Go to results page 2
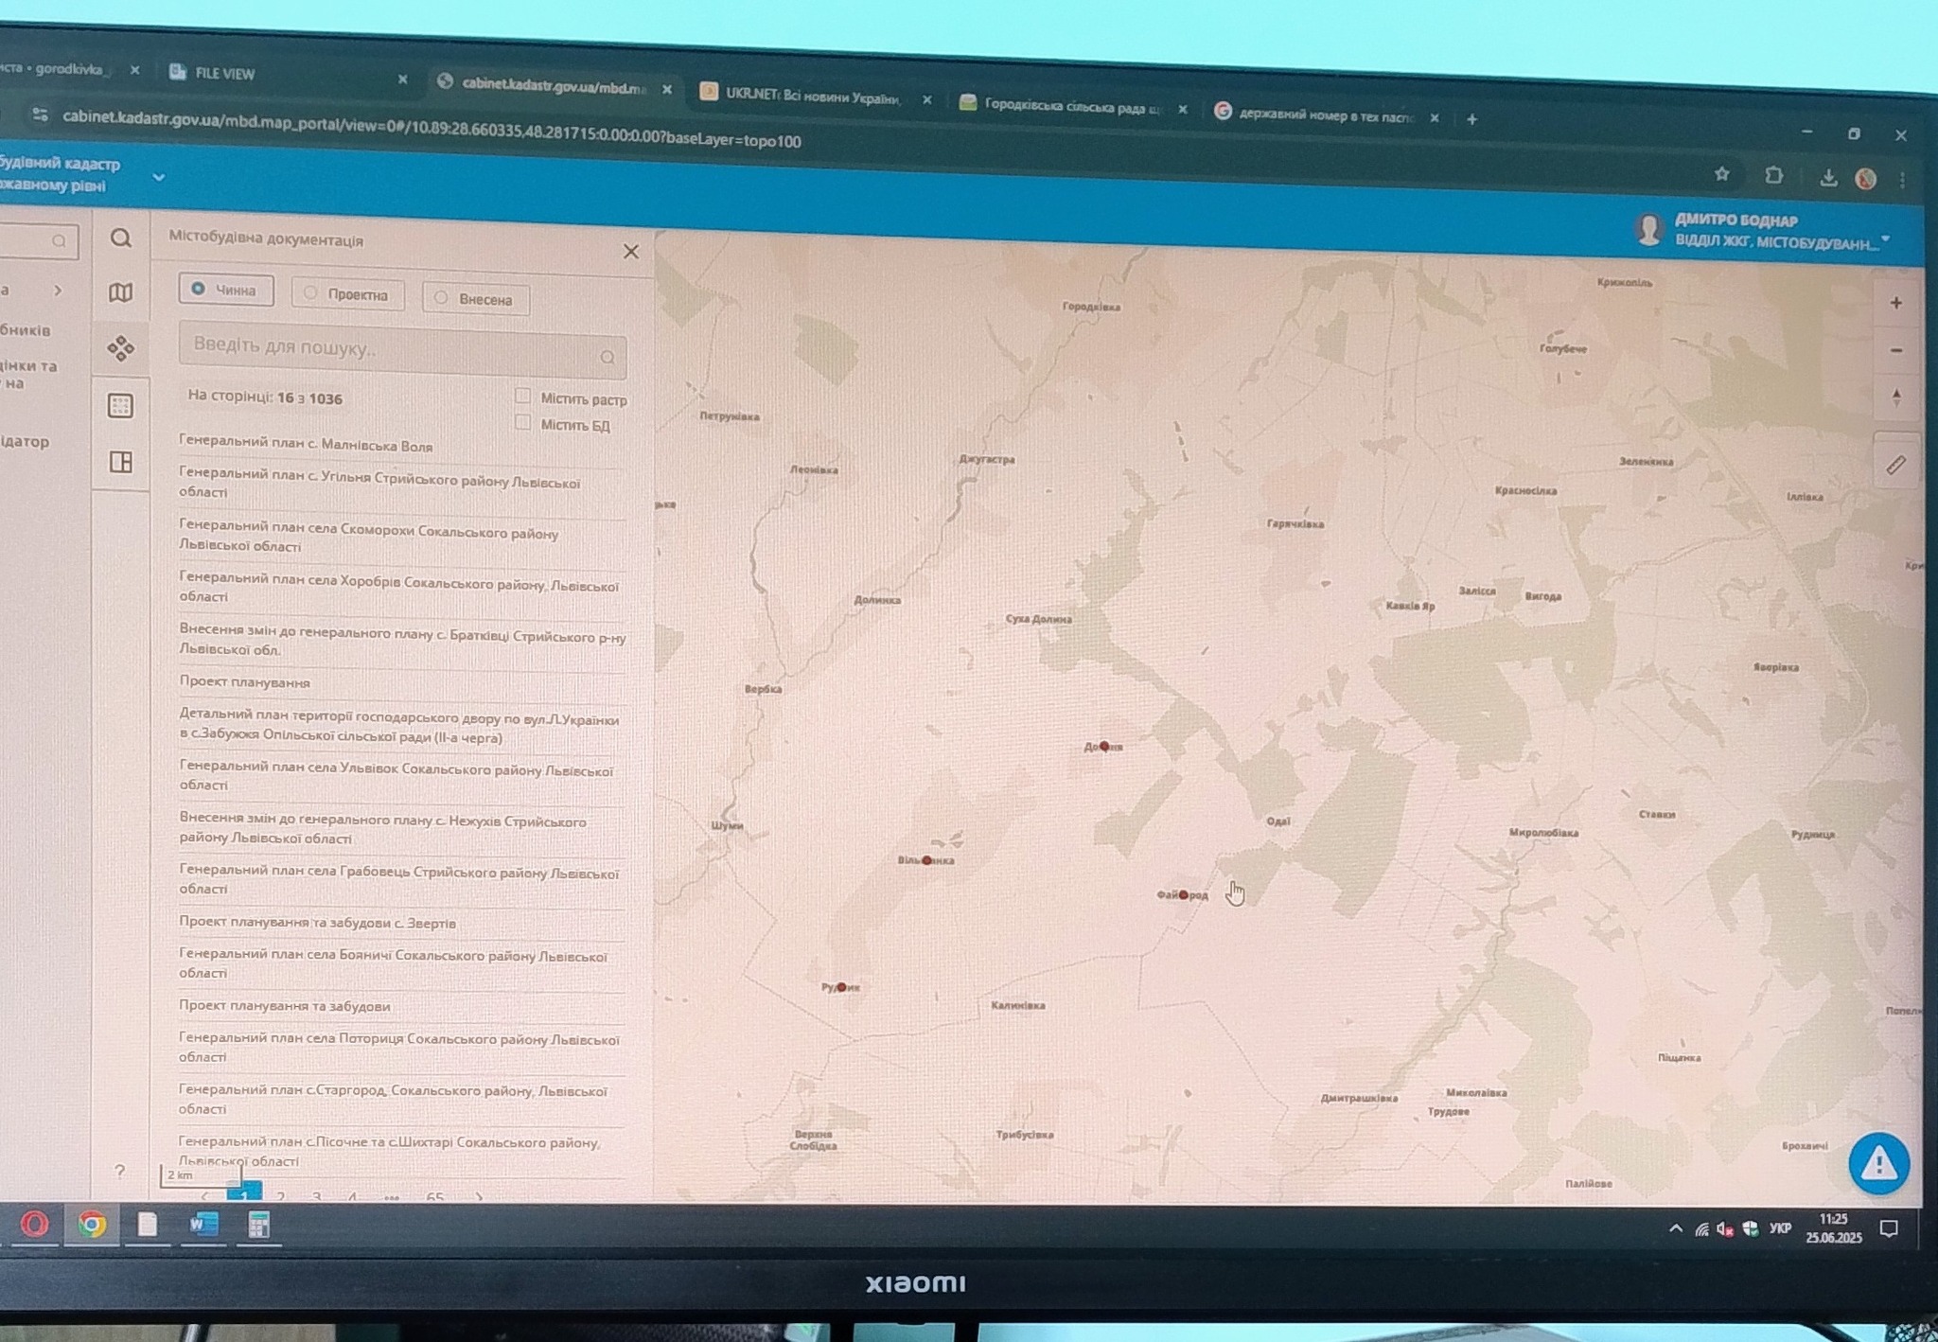This screenshot has height=1342, width=1938. point(280,1197)
